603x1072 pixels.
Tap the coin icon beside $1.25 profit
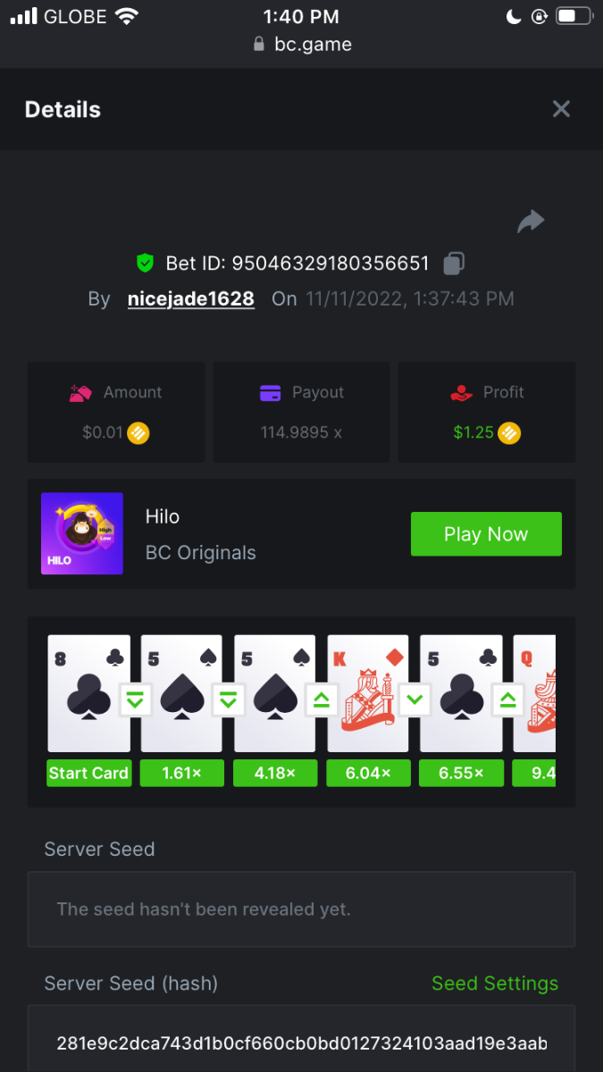click(x=509, y=433)
